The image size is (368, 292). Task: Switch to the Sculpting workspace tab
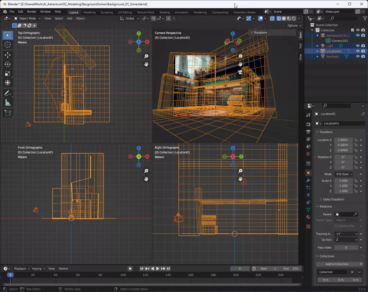[x=106, y=12]
